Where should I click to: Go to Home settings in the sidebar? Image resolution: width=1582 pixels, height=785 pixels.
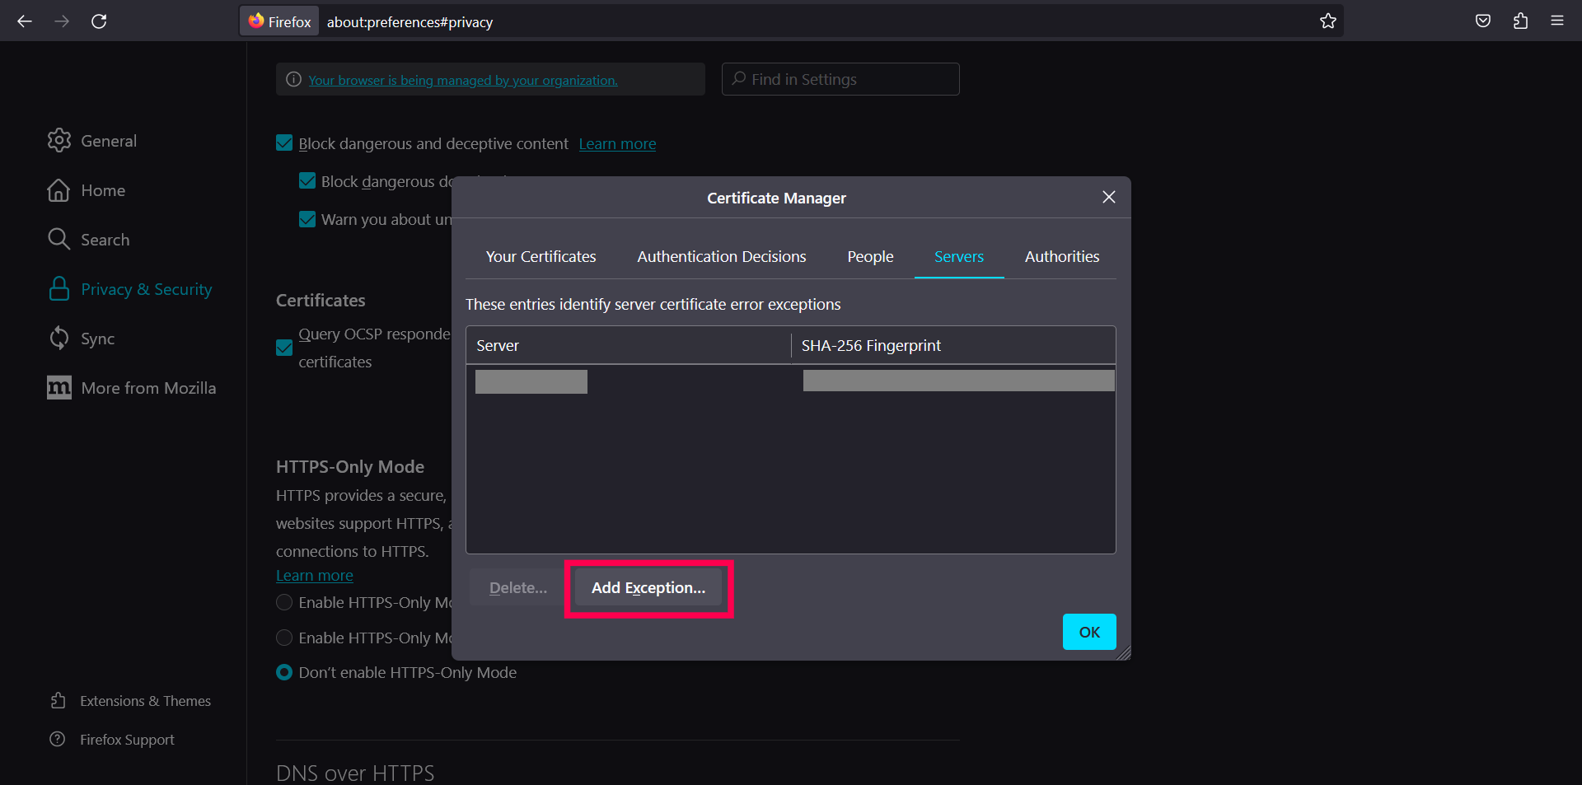coord(102,190)
